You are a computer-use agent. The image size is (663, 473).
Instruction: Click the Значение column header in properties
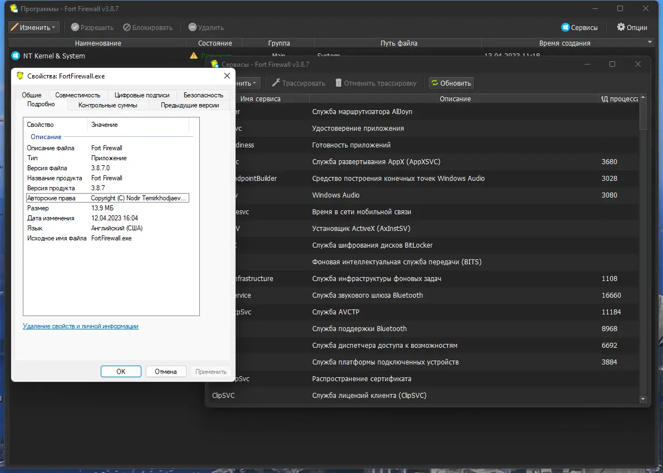(x=138, y=125)
